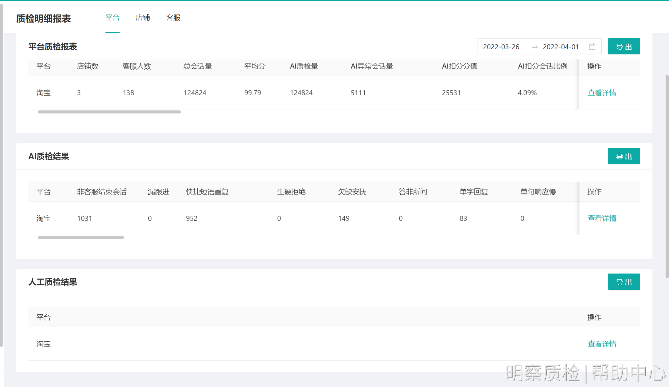The height and width of the screenshot is (387, 669).
Task: Click the 总会话量 column header
Action: (198, 66)
